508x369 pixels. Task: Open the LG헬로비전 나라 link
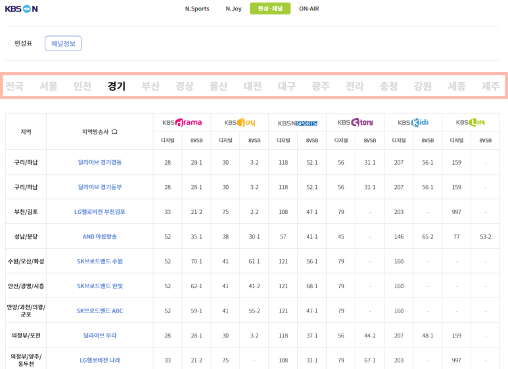point(100,360)
